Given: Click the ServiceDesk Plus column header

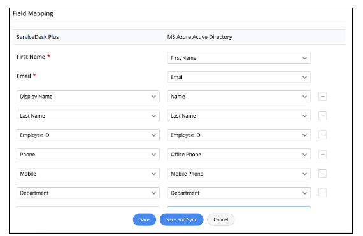Looking at the screenshot, I should click(38, 37).
